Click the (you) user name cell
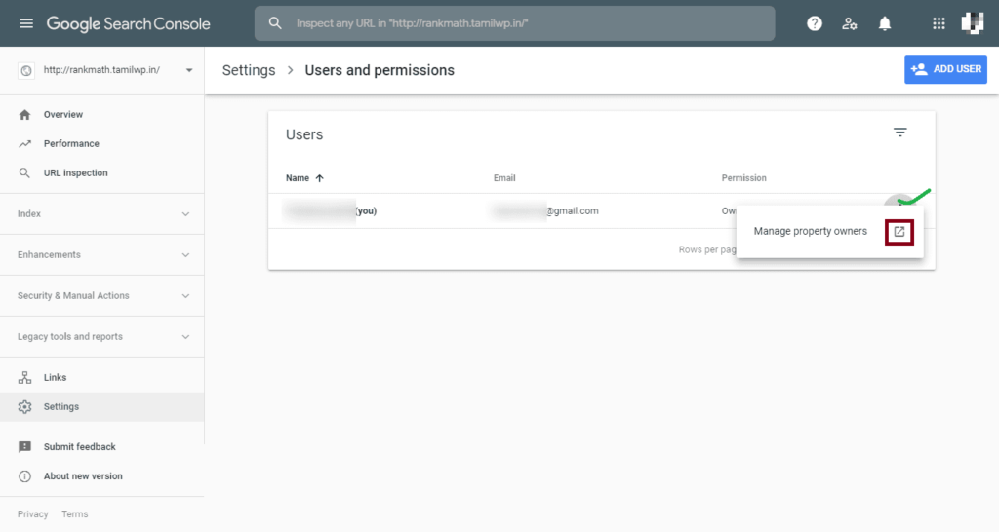Image resolution: width=999 pixels, height=532 pixels. [330, 211]
